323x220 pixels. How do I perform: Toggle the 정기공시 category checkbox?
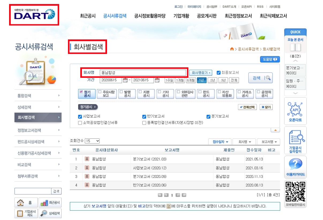pyautogui.click(x=81, y=91)
